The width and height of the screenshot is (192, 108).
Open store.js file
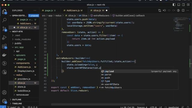pyautogui.click(x=22, y=87)
